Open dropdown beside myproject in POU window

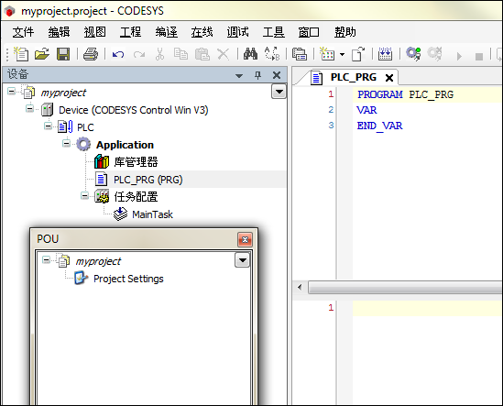[x=243, y=260]
